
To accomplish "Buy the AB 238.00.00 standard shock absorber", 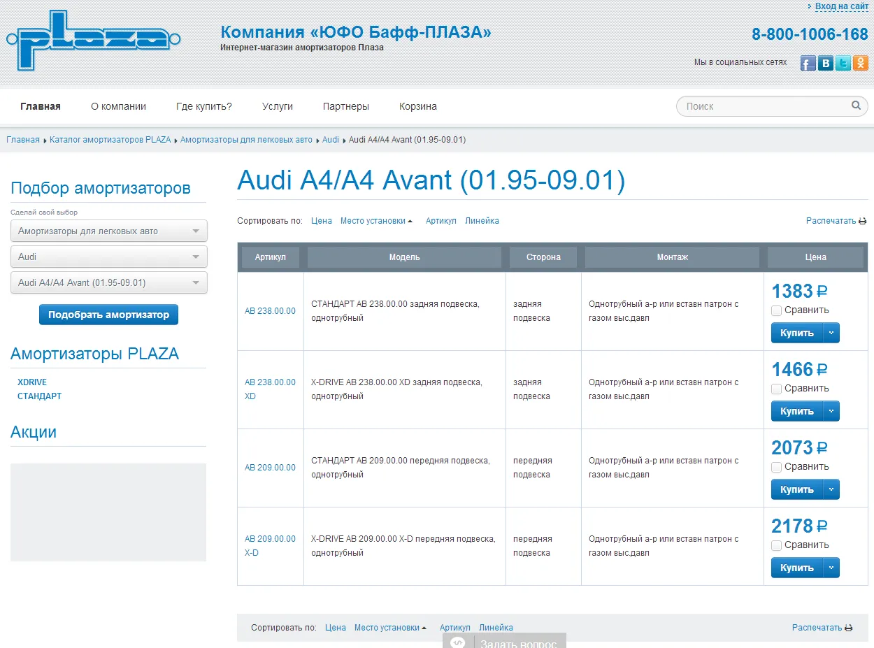I will point(797,333).
